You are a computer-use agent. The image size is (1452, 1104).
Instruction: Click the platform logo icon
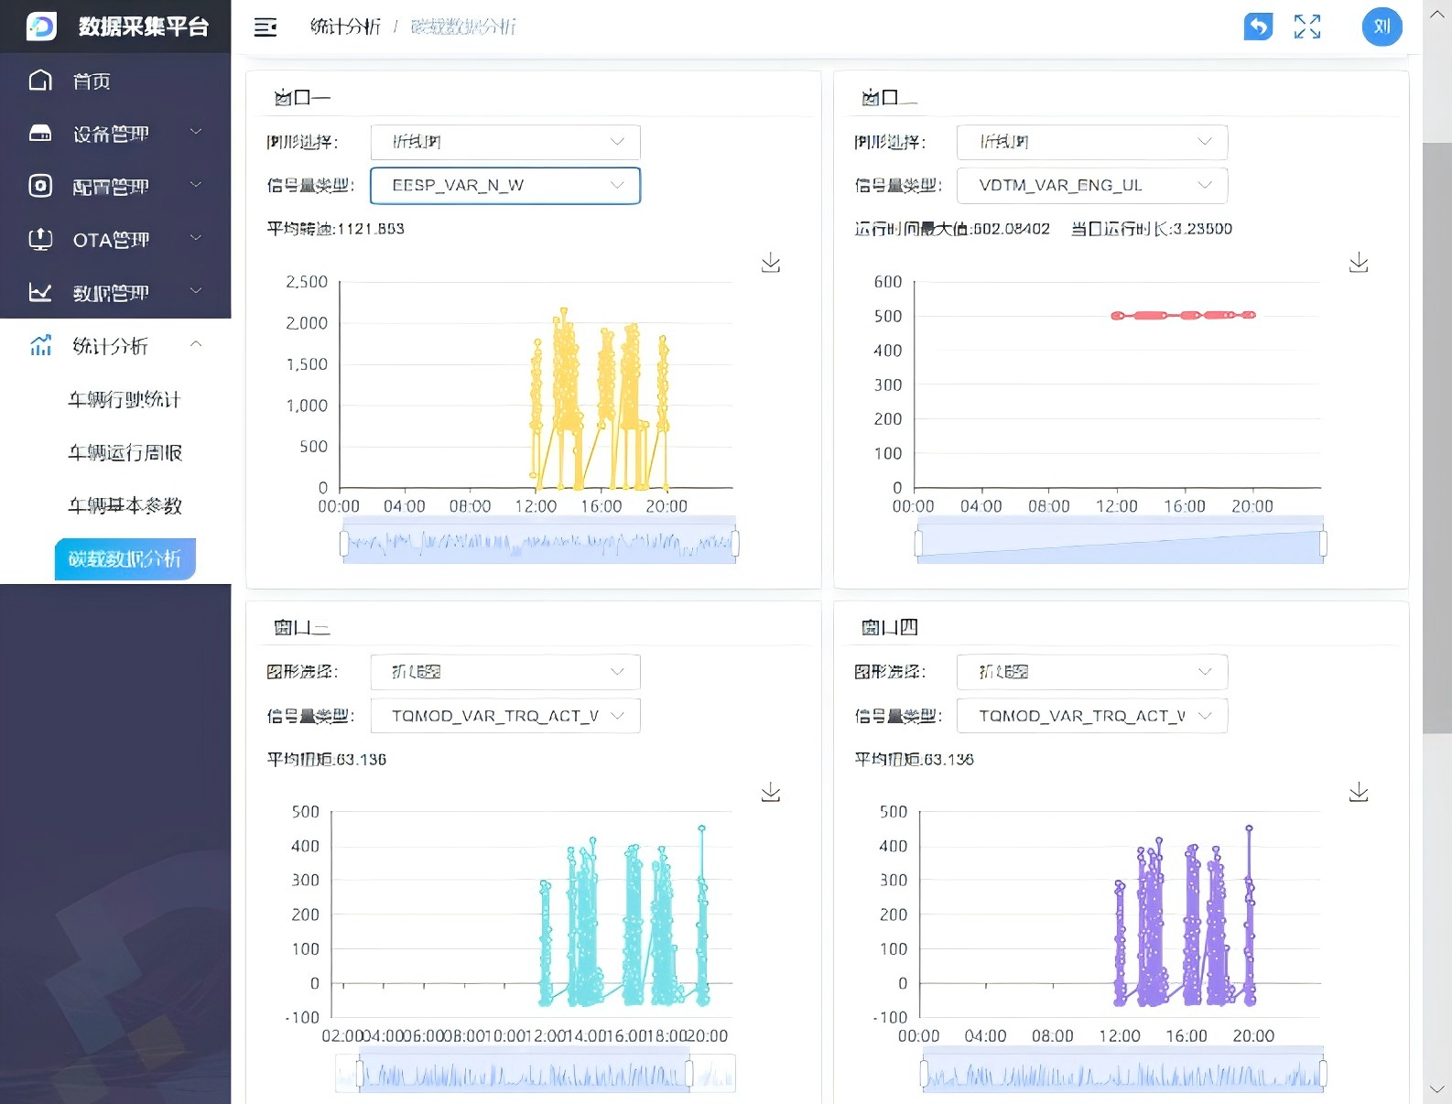point(41,27)
